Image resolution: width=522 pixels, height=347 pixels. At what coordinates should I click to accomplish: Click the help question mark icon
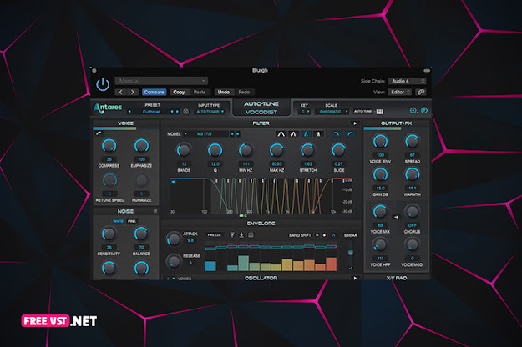coord(424,110)
